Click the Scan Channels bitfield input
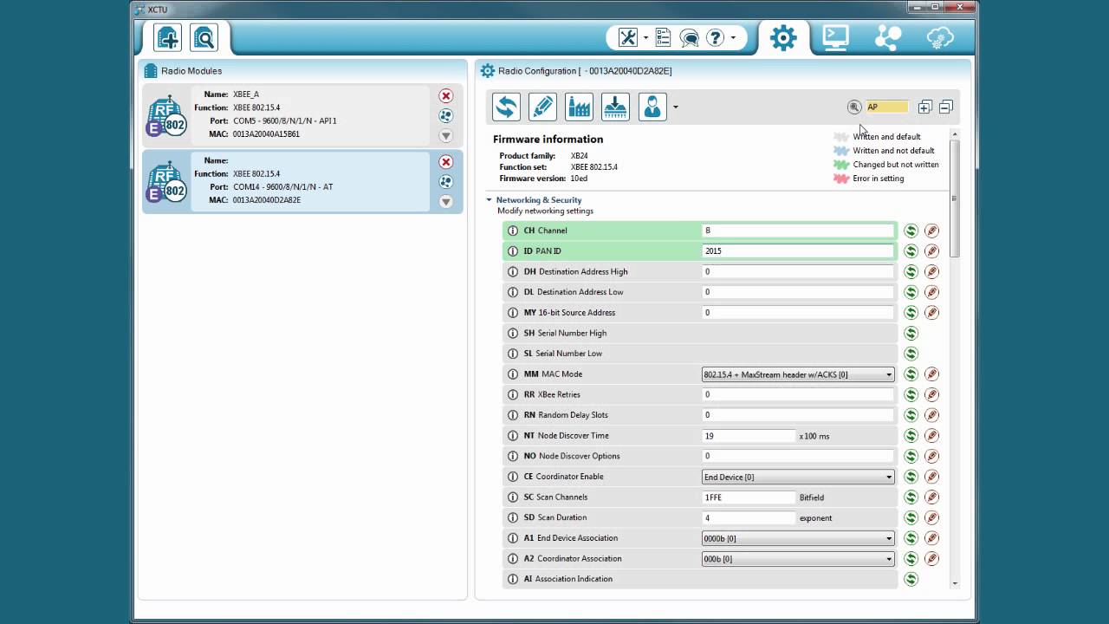The width and height of the screenshot is (1109, 624). (749, 497)
